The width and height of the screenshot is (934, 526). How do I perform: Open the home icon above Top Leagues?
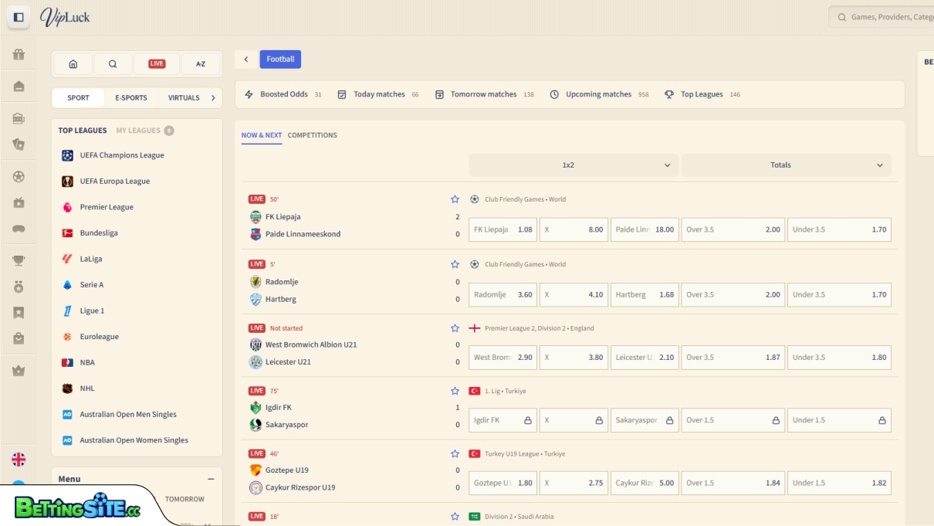(73, 63)
